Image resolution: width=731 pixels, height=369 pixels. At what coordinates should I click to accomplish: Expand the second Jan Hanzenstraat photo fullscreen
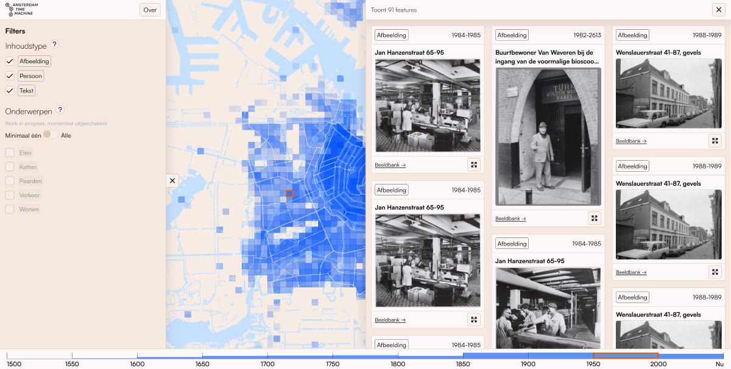click(x=473, y=319)
